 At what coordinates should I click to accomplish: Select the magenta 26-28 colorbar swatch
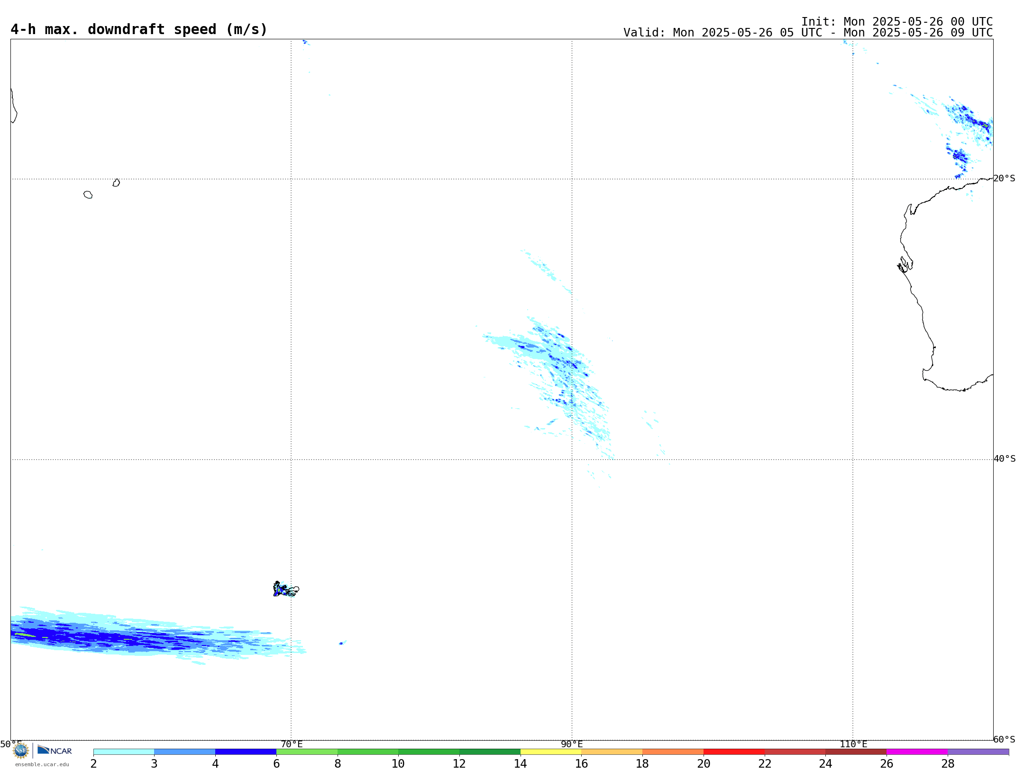click(917, 752)
